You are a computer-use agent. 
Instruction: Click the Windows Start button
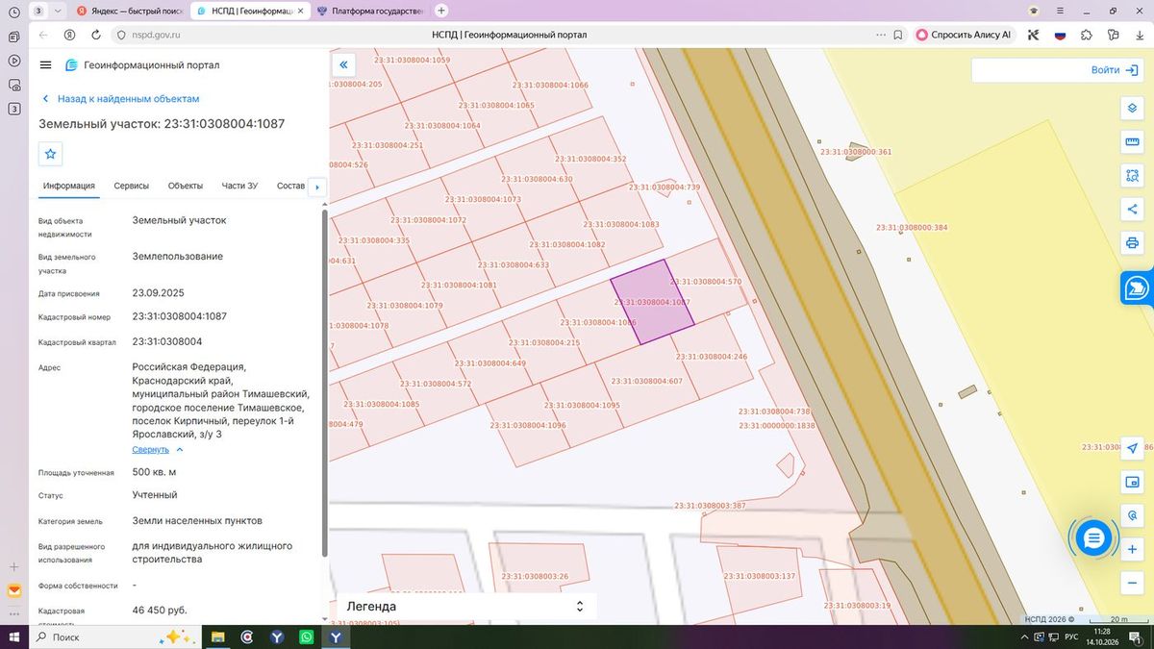pyautogui.click(x=14, y=637)
